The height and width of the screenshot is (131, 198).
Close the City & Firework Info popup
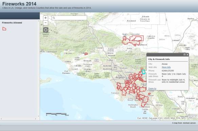click(x=187, y=55)
